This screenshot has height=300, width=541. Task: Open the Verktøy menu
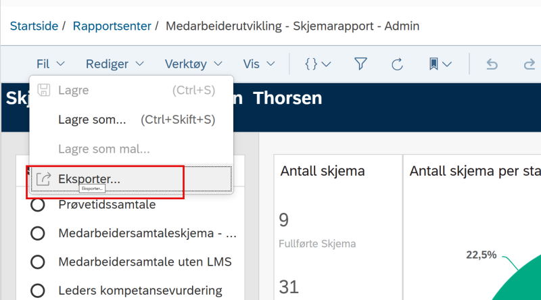coord(193,64)
